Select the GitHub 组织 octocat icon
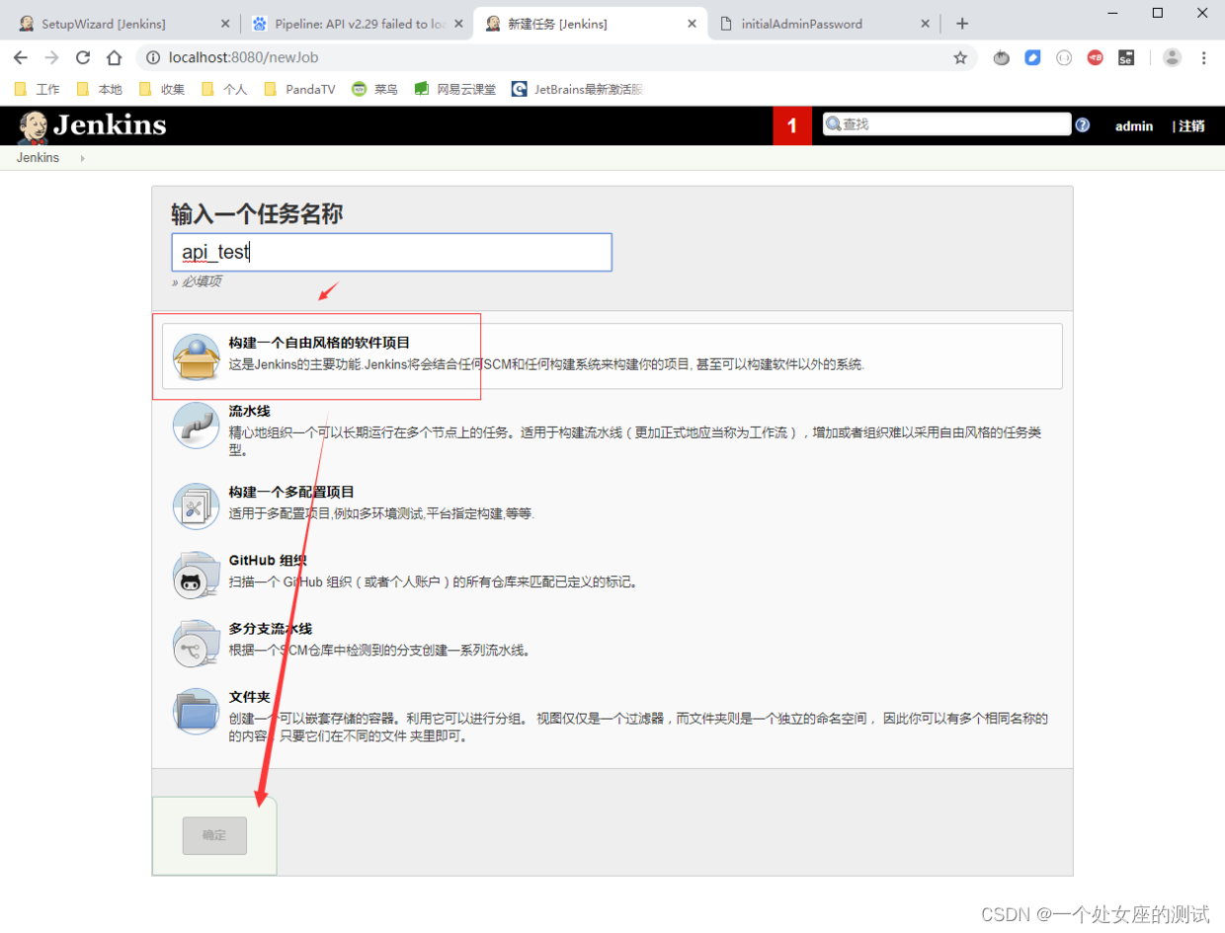Viewport: 1225px width, 933px height. [196, 576]
